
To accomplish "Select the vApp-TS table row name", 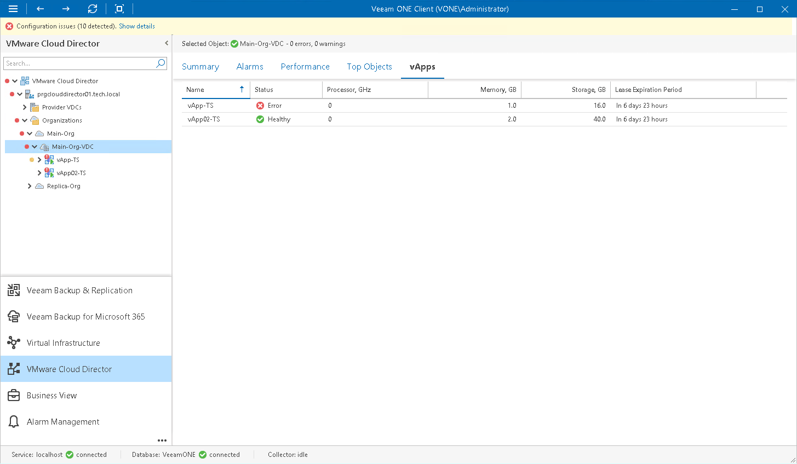I will [x=200, y=106].
